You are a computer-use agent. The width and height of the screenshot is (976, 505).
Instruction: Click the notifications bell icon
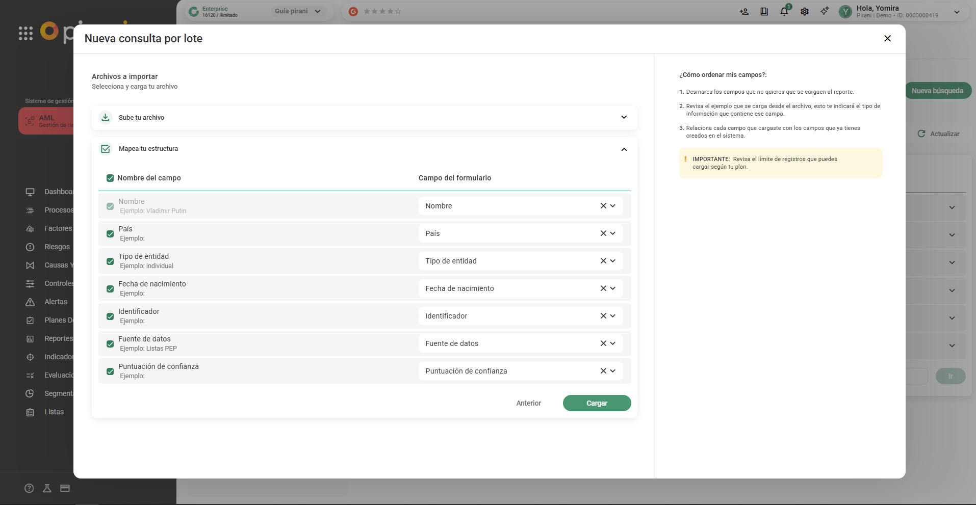click(784, 12)
